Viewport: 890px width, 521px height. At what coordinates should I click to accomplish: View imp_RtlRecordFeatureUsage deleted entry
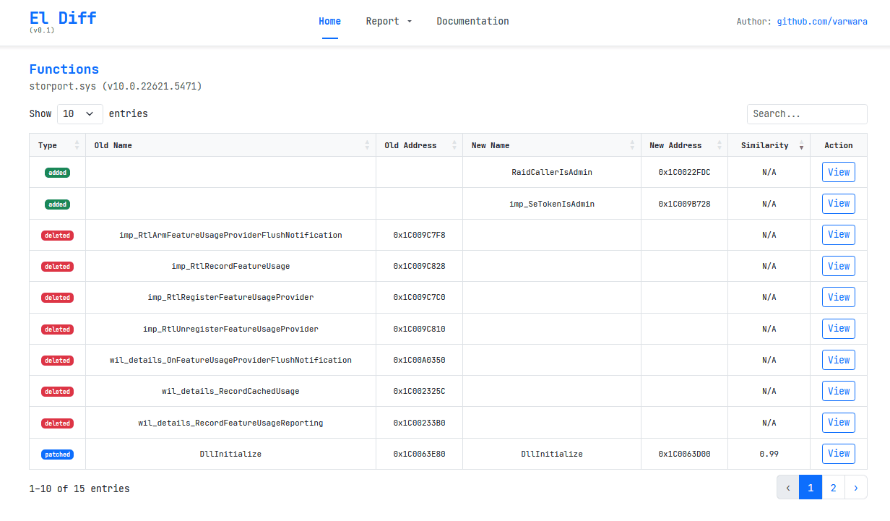tap(838, 266)
